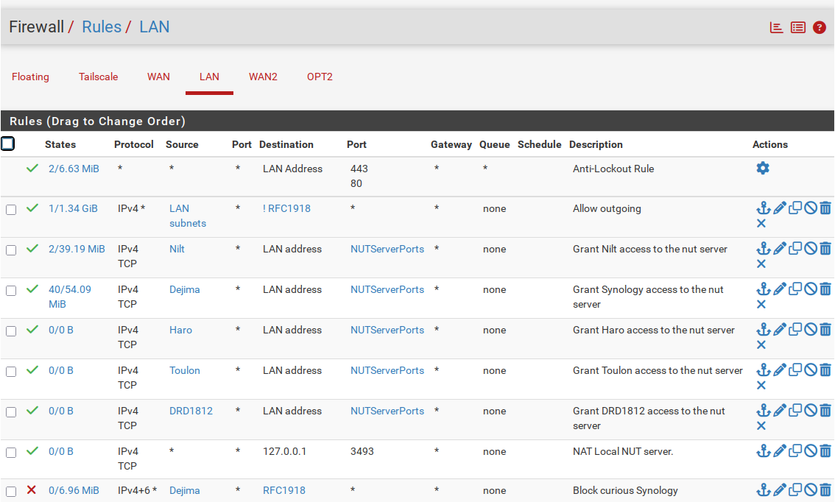
Task: Toggle the select-all rules checkbox in header
Action: coord(8,144)
